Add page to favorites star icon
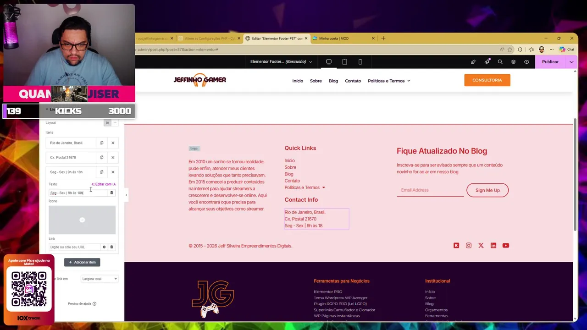 510,49
